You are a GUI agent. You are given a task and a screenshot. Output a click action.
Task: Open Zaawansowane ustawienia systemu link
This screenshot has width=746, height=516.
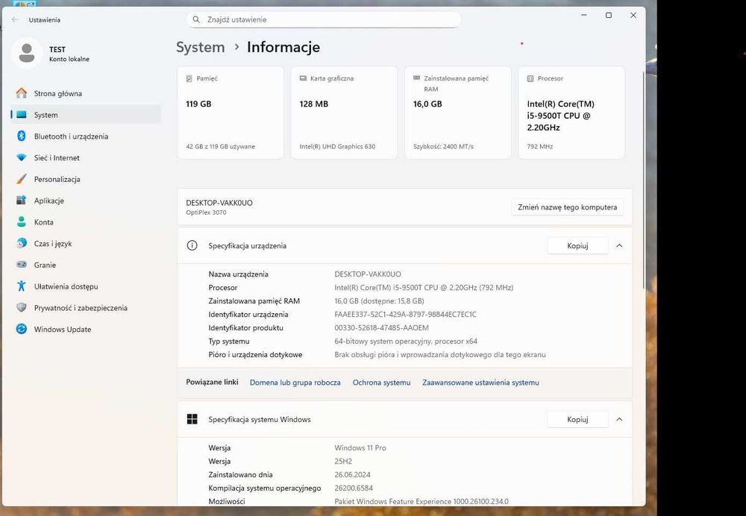(480, 383)
